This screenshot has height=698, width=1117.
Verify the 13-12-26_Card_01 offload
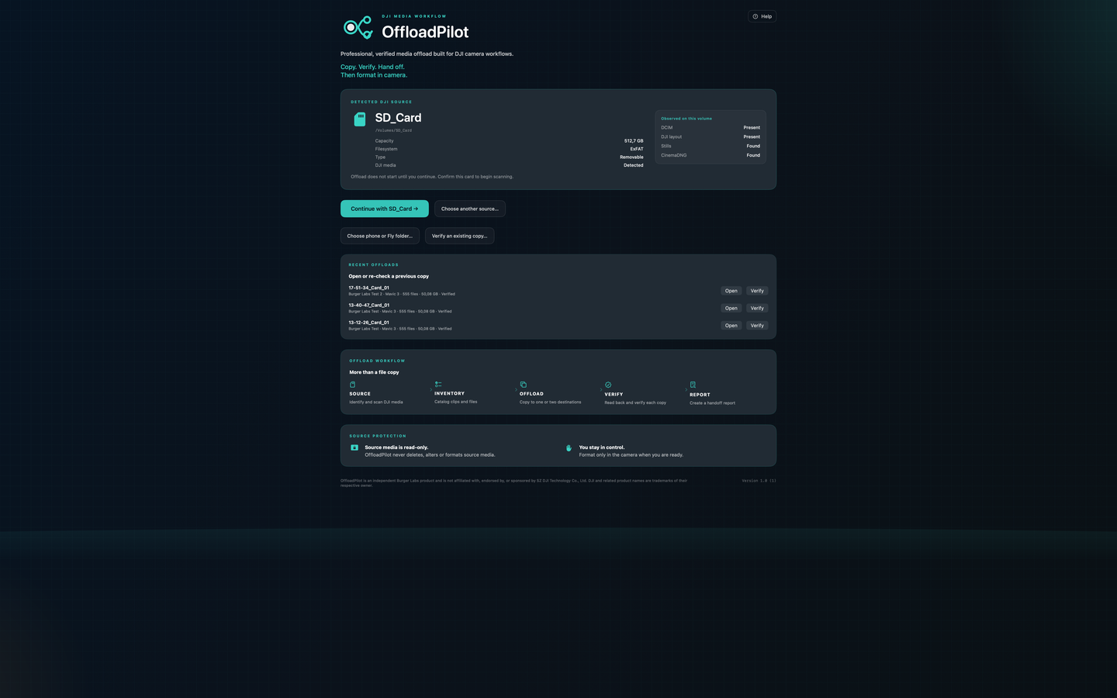point(757,326)
